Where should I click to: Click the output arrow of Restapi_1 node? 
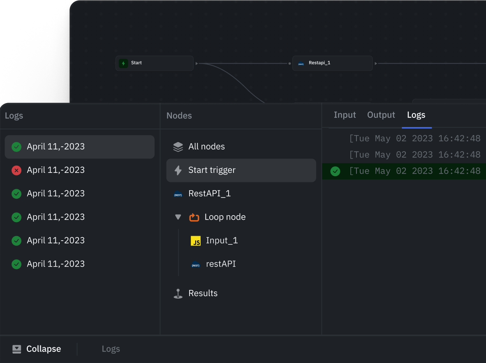(376, 63)
